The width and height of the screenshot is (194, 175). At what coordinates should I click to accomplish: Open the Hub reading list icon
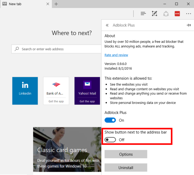tap(143, 13)
